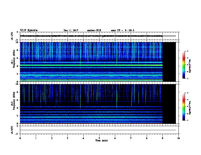
Task: Click the "VLF Spectra" plot title
Action: point(29,30)
